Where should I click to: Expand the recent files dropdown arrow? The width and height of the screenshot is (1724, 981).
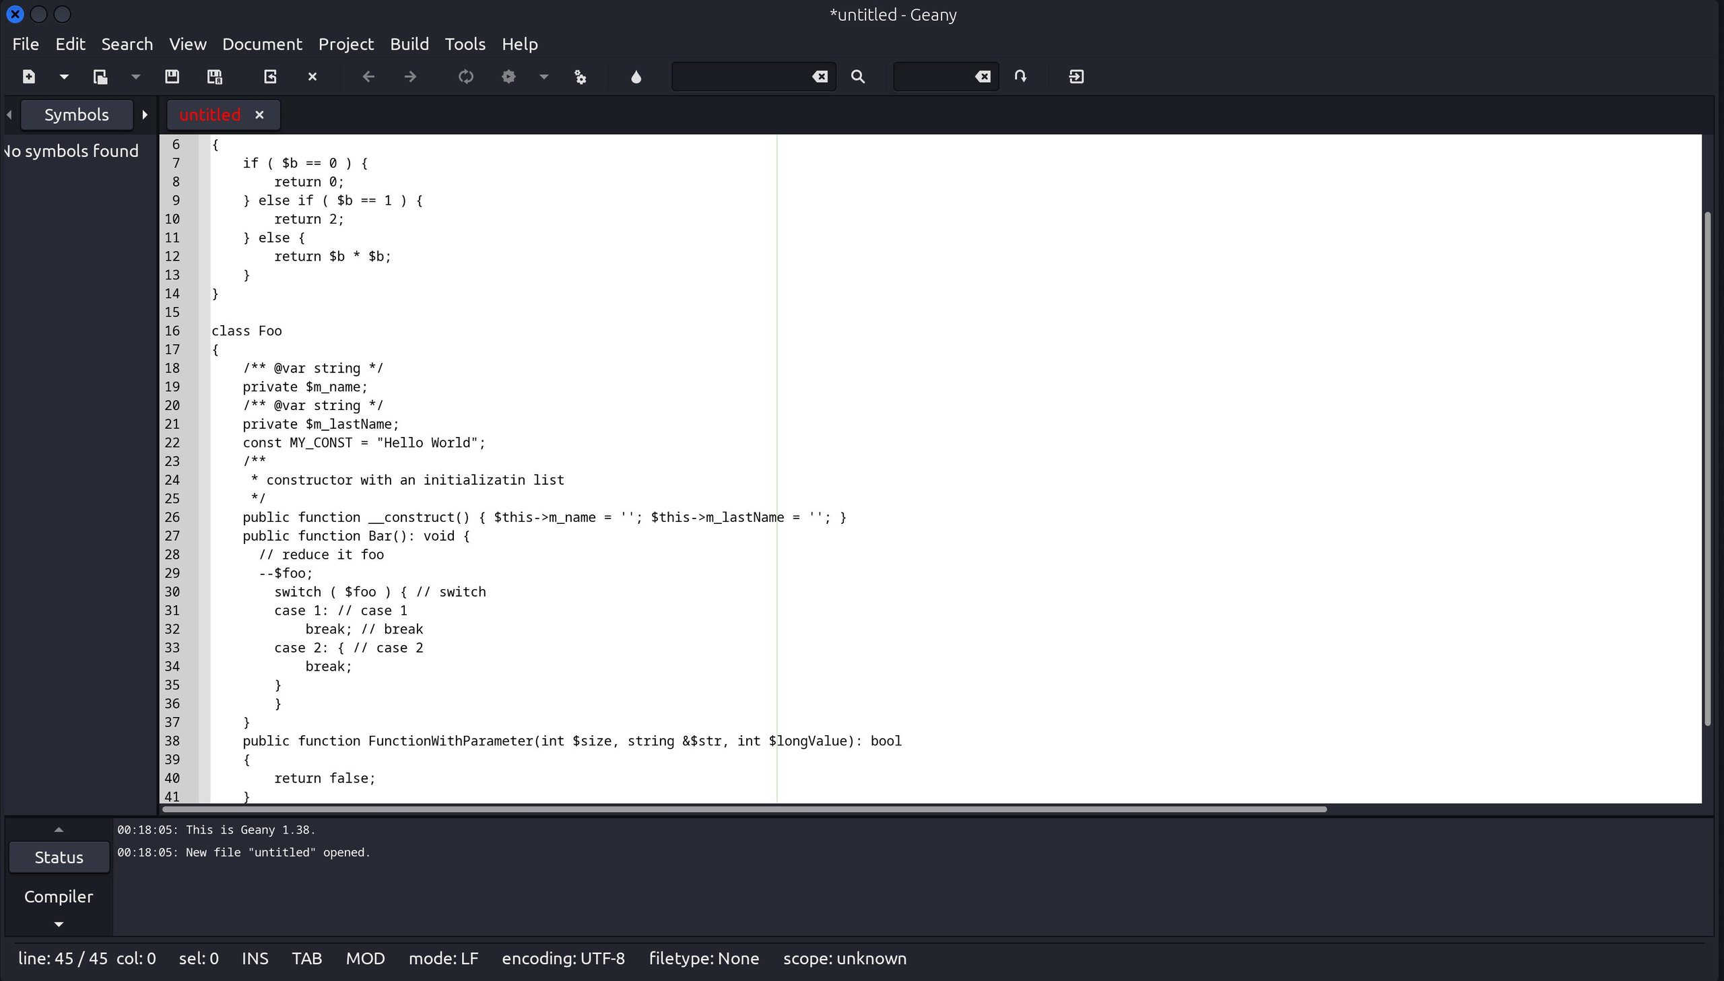coord(135,77)
